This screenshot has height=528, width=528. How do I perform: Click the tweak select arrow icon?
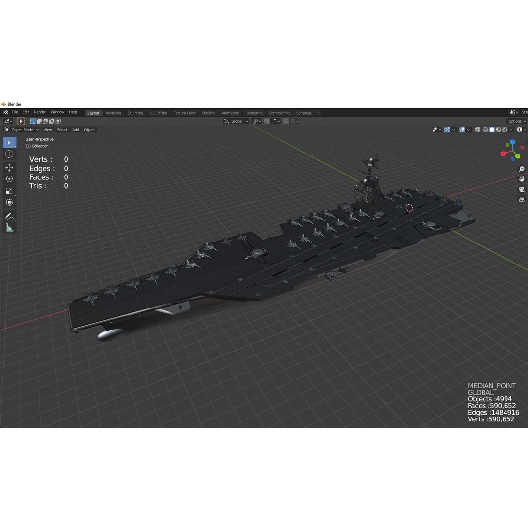click(21, 121)
